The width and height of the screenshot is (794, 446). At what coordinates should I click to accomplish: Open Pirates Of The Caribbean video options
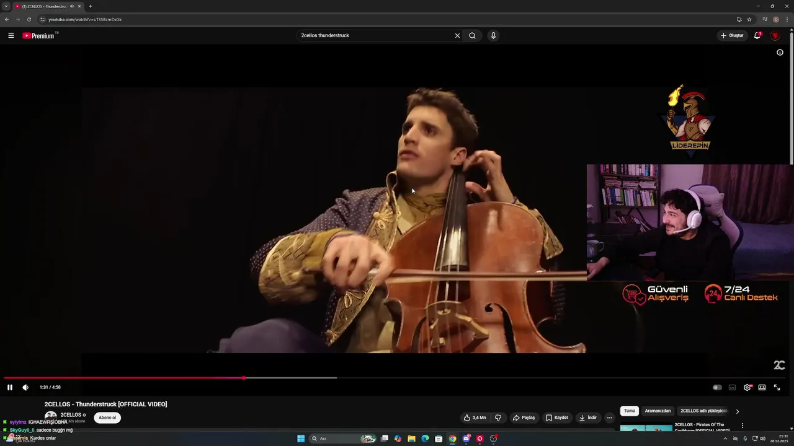pos(742,426)
